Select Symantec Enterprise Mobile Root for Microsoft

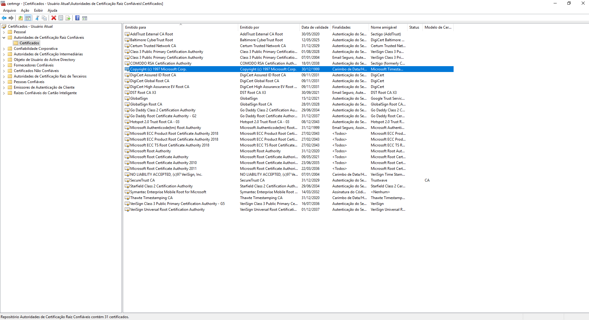click(x=289, y=192)
